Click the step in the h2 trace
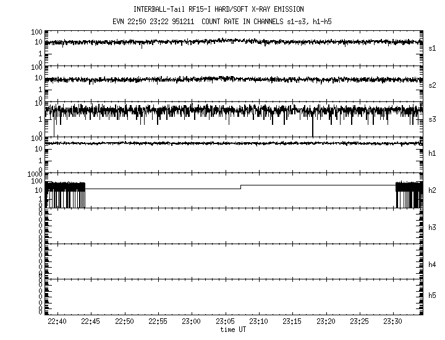Screen dimensions: 445x340 click(x=241, y=187)
